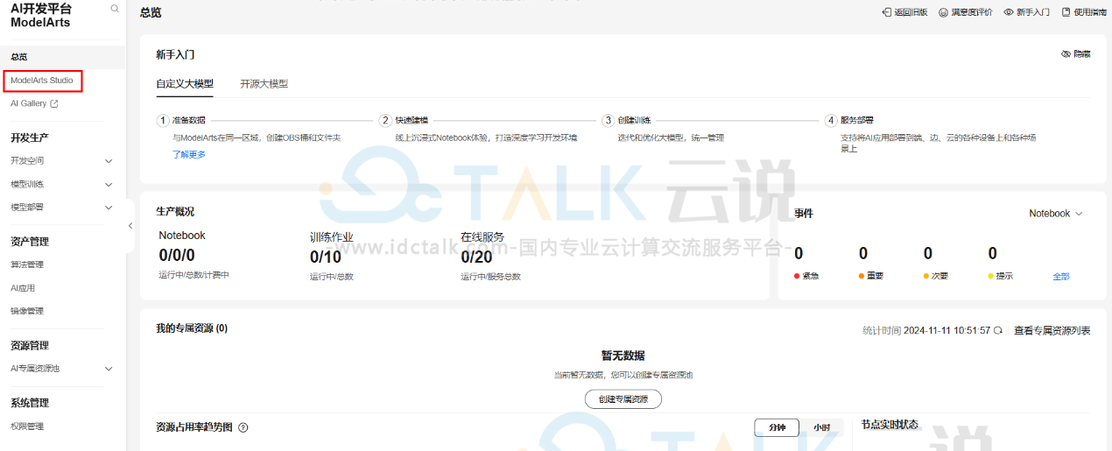Click the 暂无数据 message
The height and width of the screenshot is (451, 1112).
point(623,356)
